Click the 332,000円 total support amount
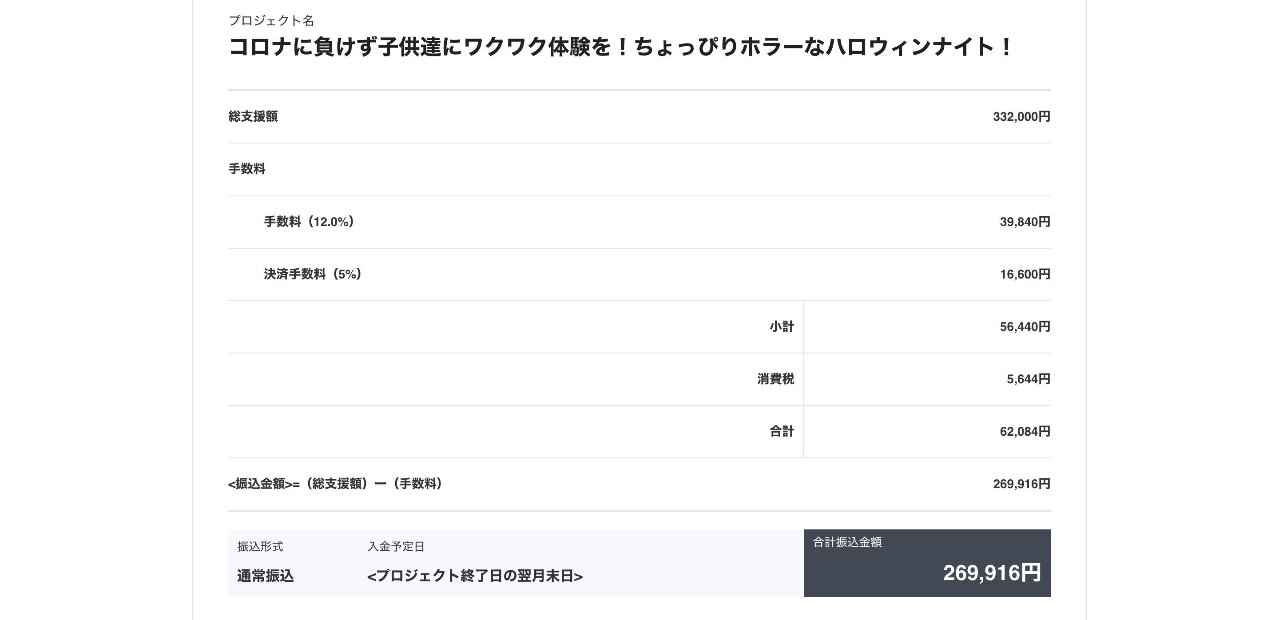Image resolution: width=1279 pixels, height=620 pixels. [1021, 117]
